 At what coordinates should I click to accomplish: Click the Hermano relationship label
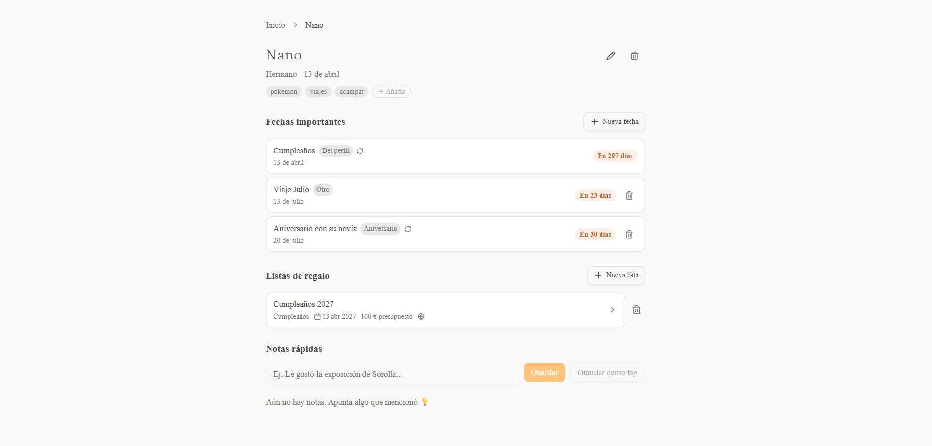[x=281, y=74]
